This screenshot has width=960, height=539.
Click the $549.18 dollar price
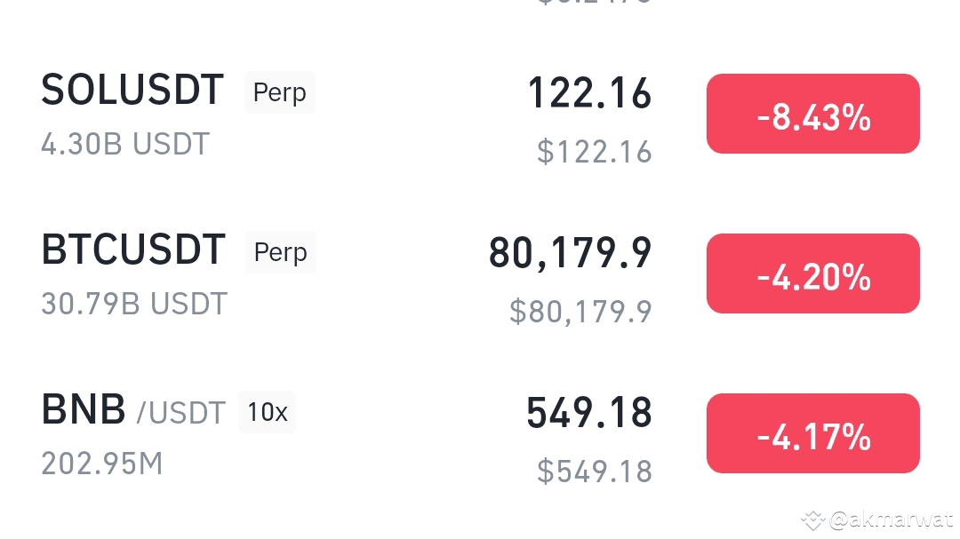coord(595,472)
